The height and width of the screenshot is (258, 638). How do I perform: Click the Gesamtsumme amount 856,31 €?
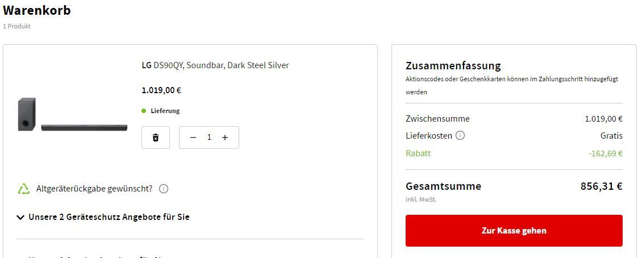coord(602,186)
